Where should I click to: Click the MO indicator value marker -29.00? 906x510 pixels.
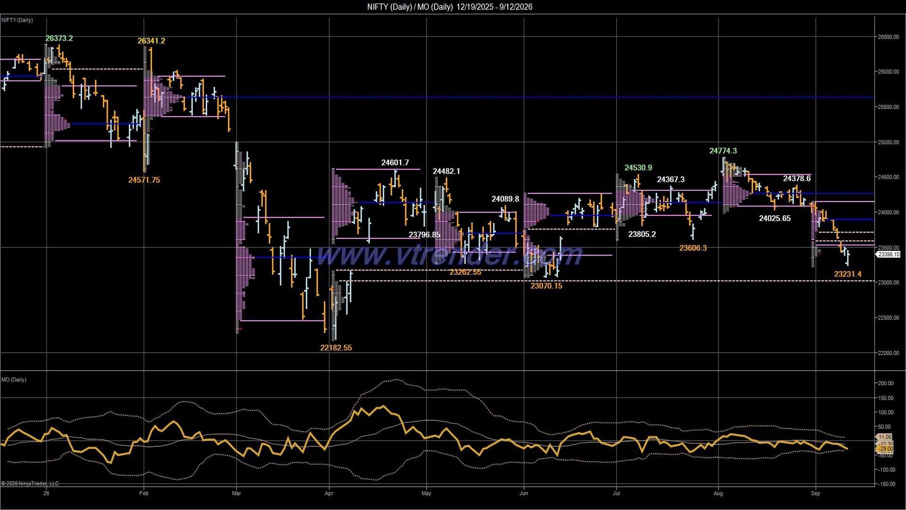[885, 449]
